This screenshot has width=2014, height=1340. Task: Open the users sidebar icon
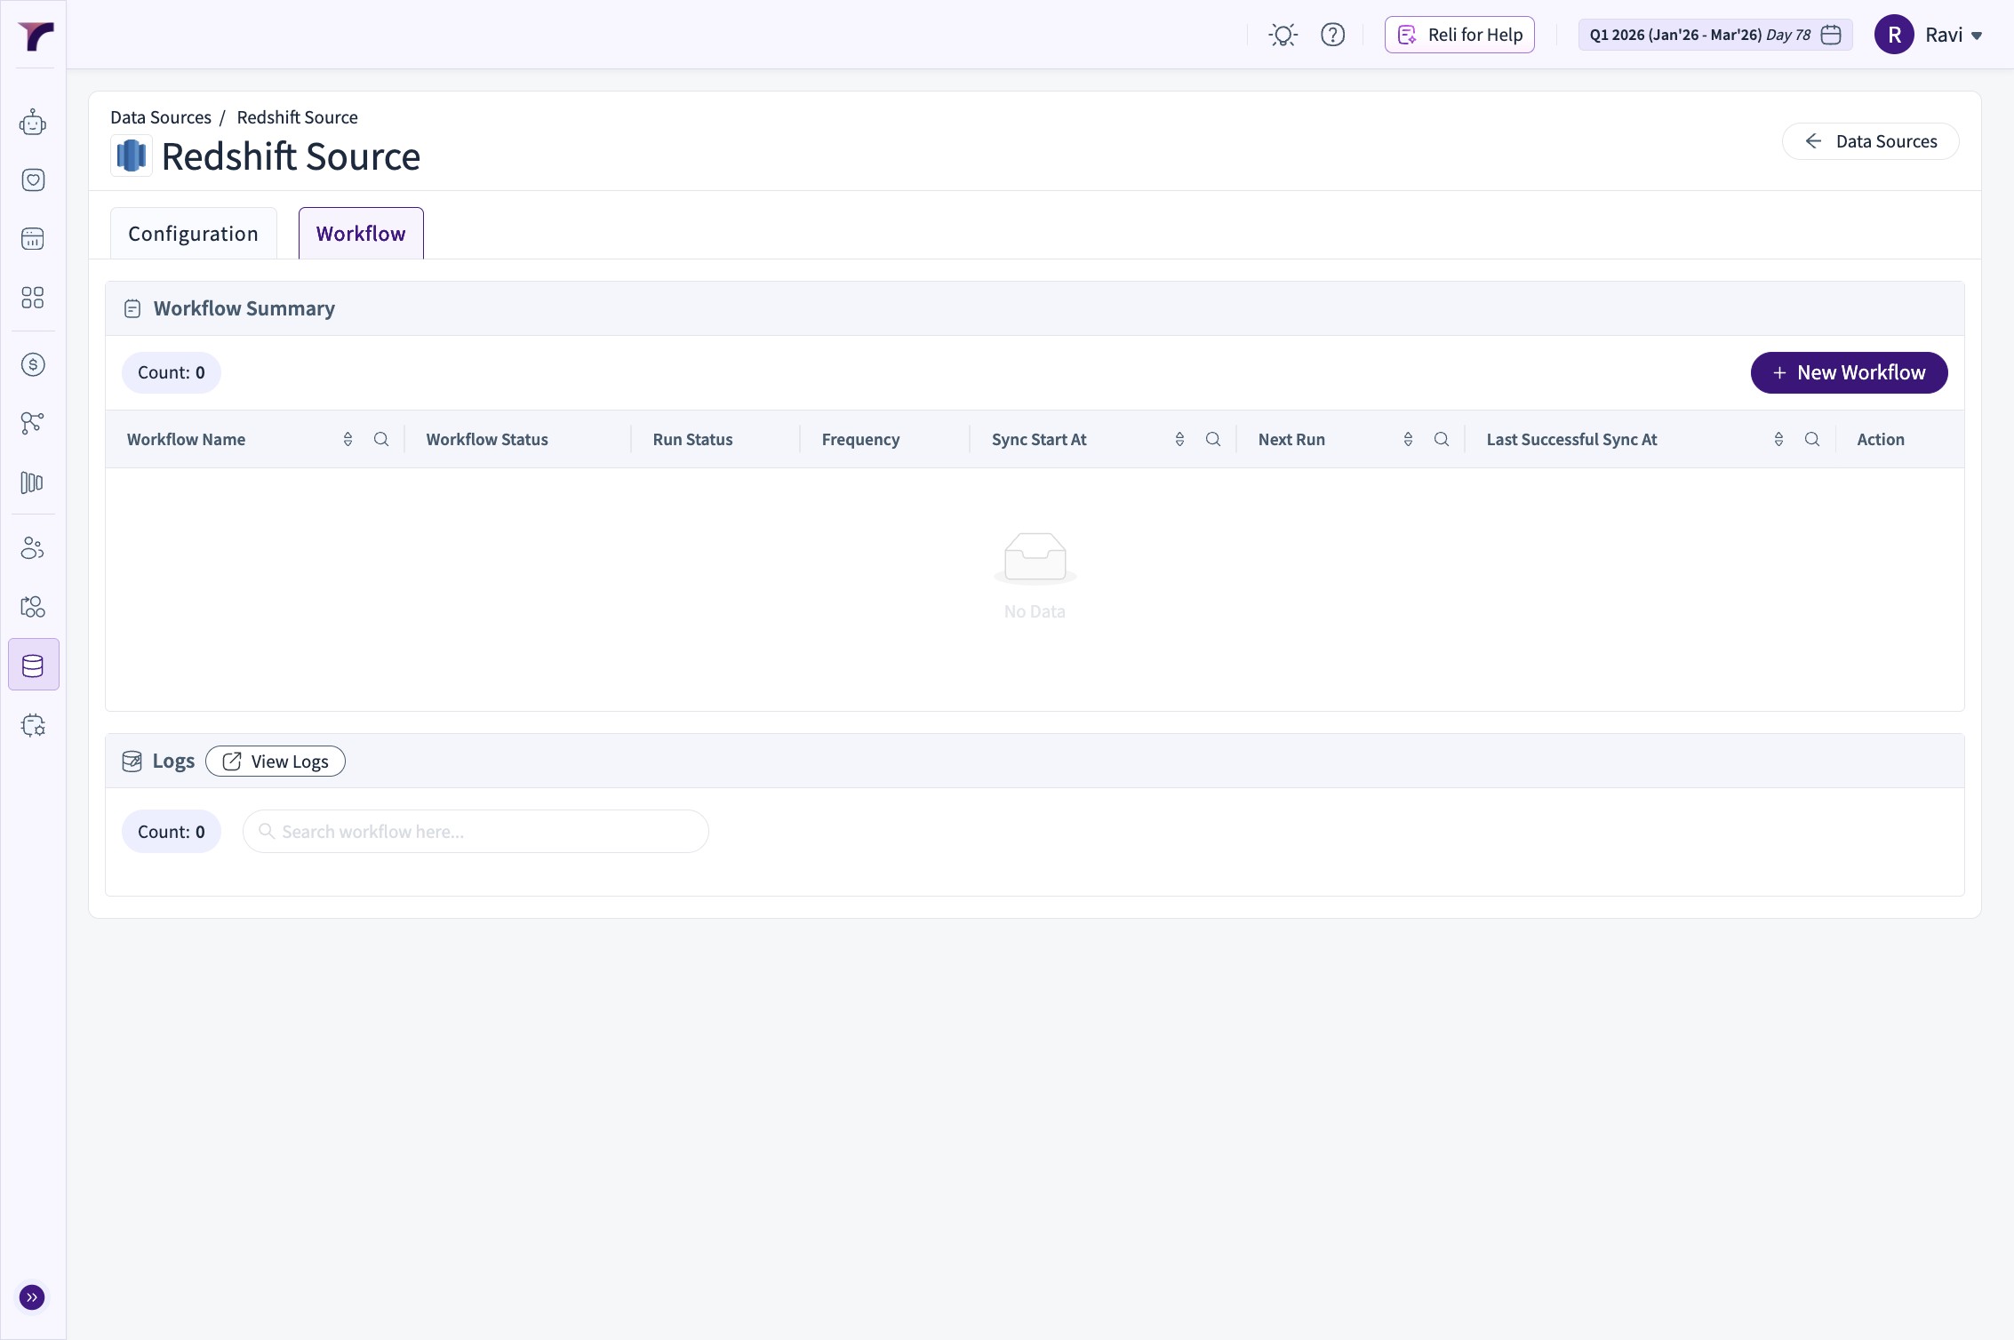[x=33, y=548]
